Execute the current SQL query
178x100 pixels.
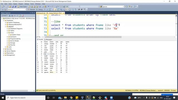click(x=31, y=9)
